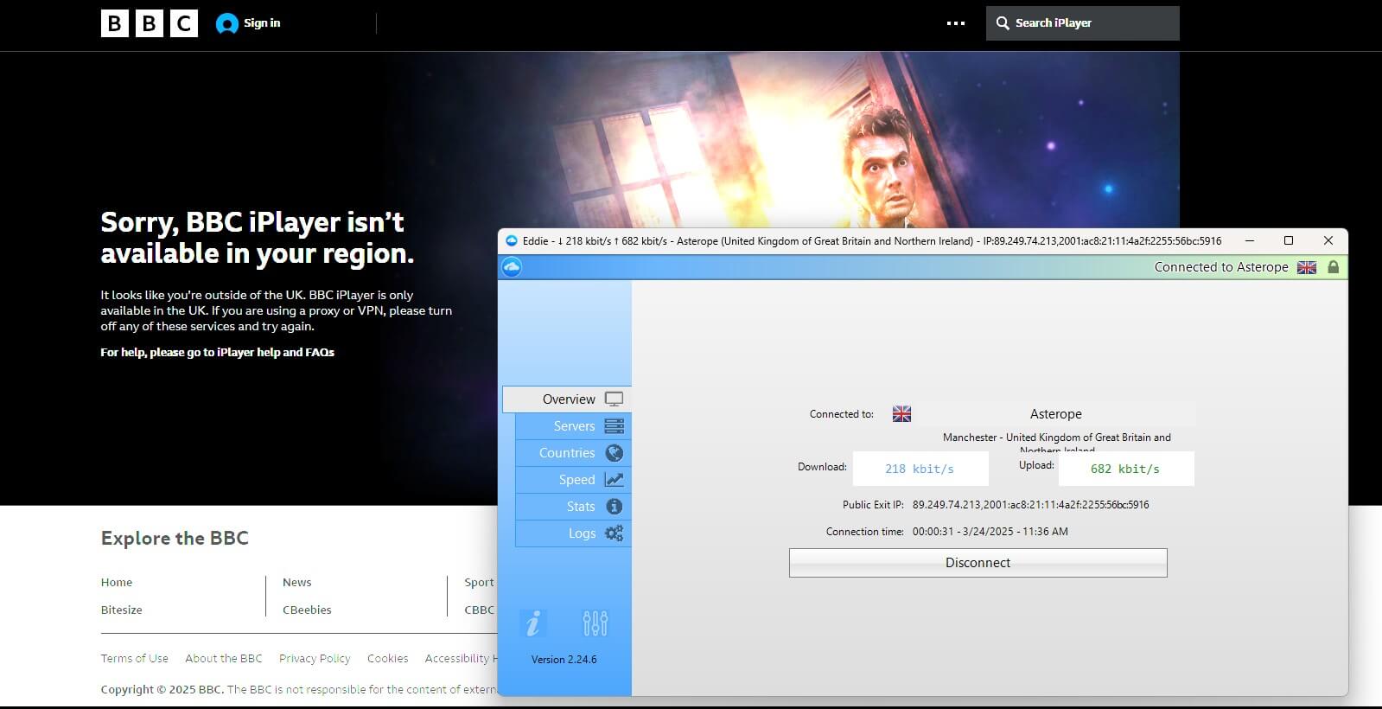This screenshot has height=709, width=1382.
Task: Click Connected to Asterope status text
Action: pyautogui.click(x=1221, y=267)
